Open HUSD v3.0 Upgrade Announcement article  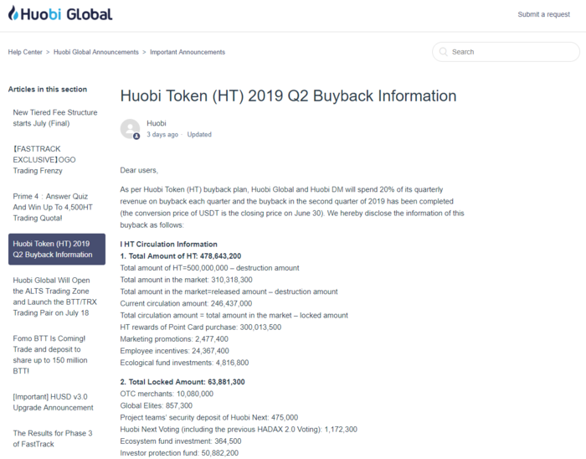coord(53,402)
